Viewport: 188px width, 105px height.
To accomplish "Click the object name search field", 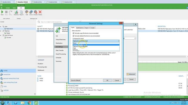I will point(60,22).
